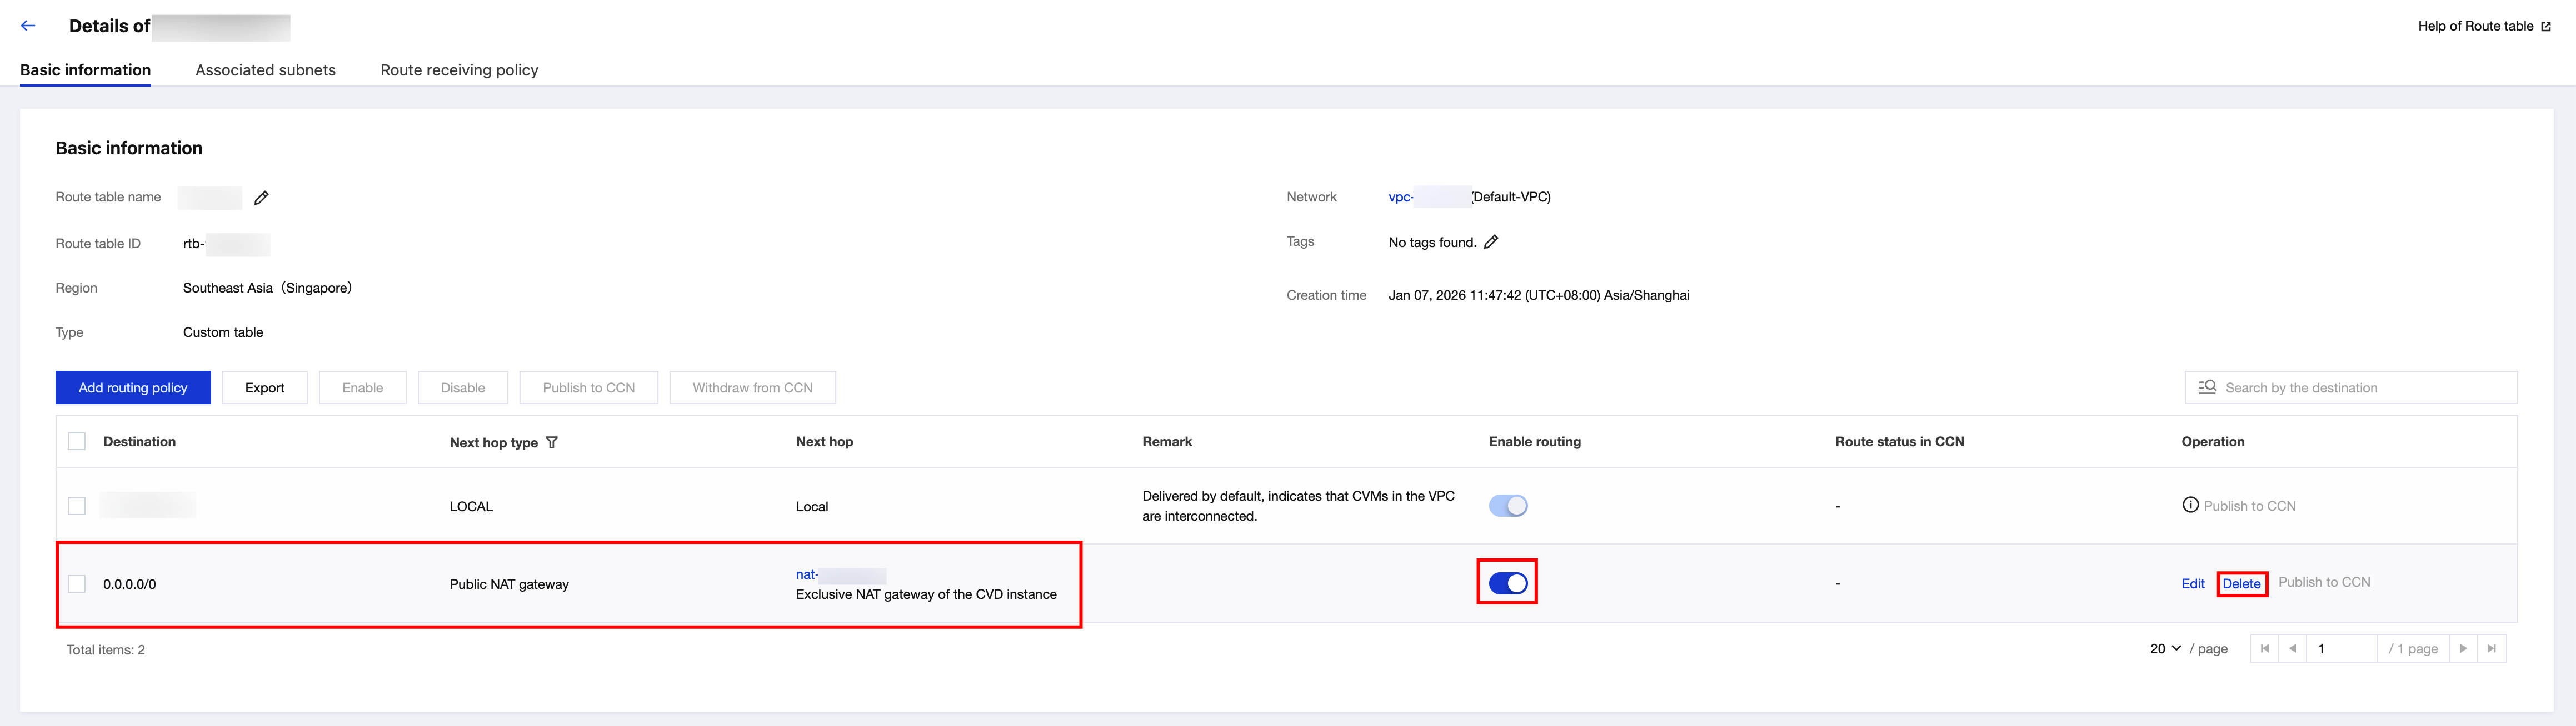The image size is (2576, 726).
Task: Click Add routing policy button
Action: point(133,387)
